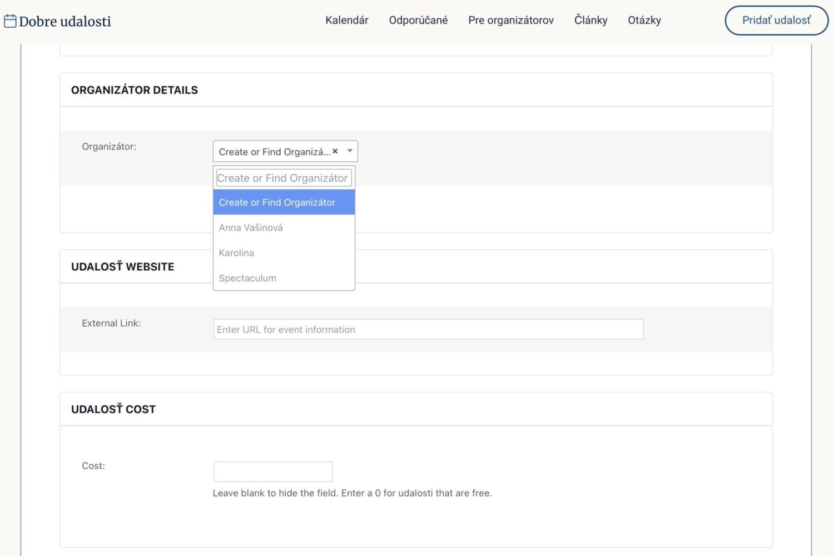Click the Pridať udalosť button
834x556 pixels.
tap(777, 21)
